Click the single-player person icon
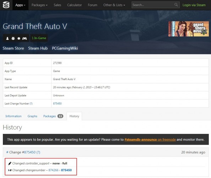This screenshot has width=211, height=178. coord(7,38)
